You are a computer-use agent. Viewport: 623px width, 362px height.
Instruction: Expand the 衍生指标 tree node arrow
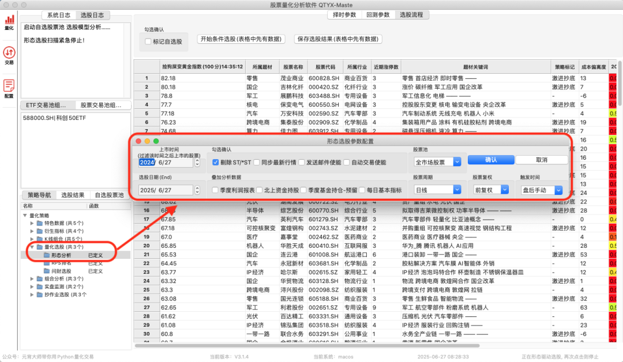click(x=32, y=231)
